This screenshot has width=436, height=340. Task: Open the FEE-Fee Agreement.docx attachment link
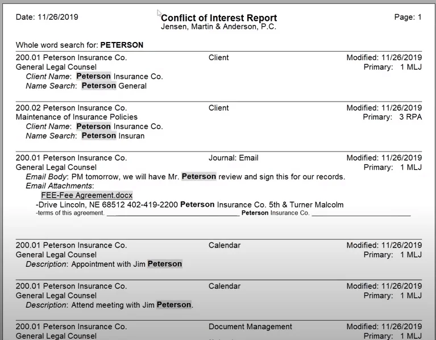pyautogui.click(x=87, y=195)
